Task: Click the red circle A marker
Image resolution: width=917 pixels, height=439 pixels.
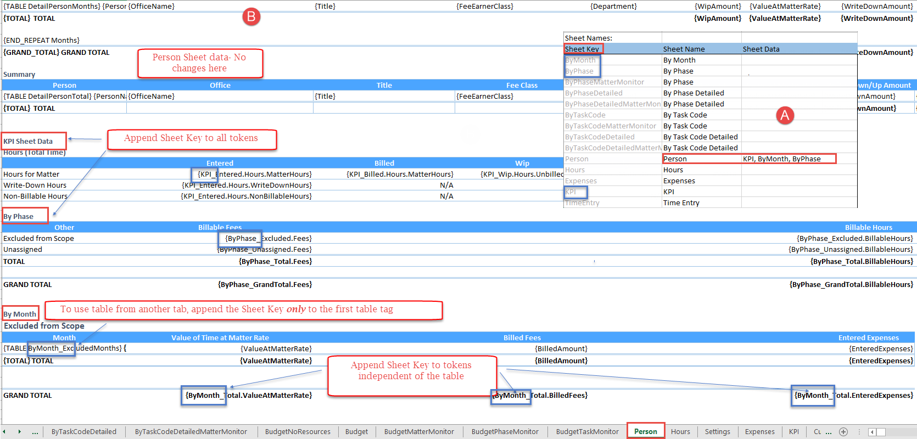Action: tap(785, 115)
